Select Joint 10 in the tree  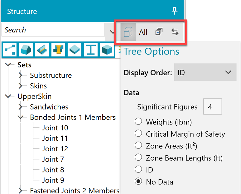coord(55,128)
